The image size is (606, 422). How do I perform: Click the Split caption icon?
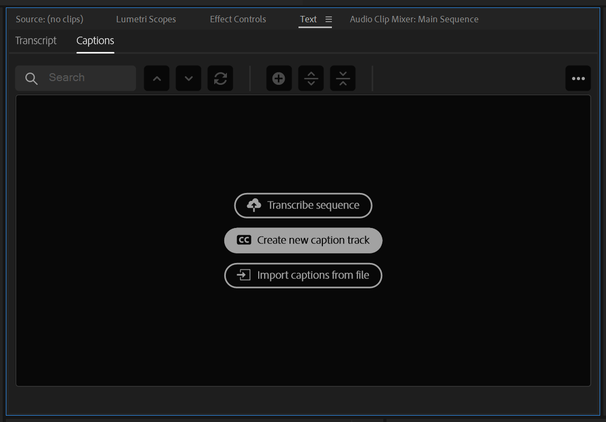[311, 78]
